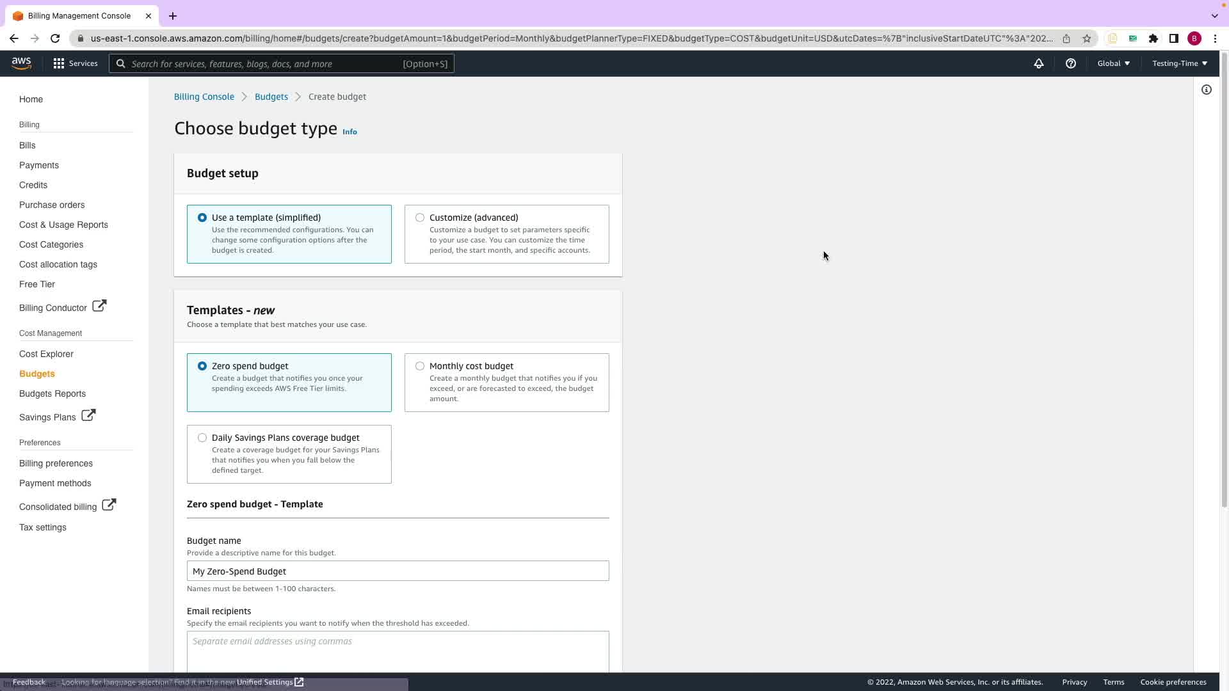Image resolution: width=1229 pixels, height=691 pixels.
Task: Click the Budget name text field
Action: [x=398, y=571]
